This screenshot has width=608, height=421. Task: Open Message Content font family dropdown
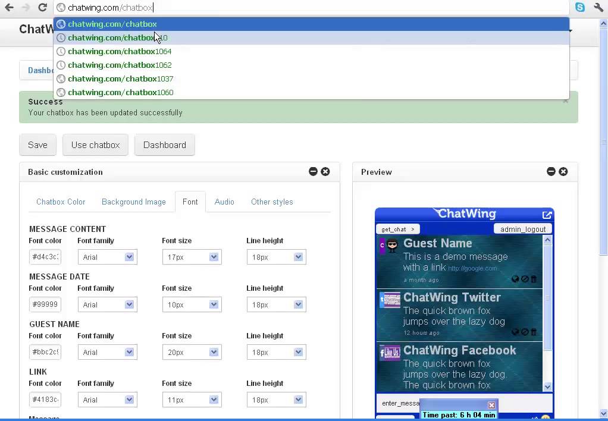(108, 257)
